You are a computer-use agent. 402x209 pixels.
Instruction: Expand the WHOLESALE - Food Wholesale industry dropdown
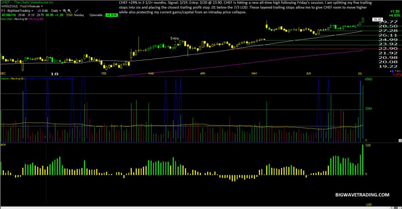pos(22,6)
